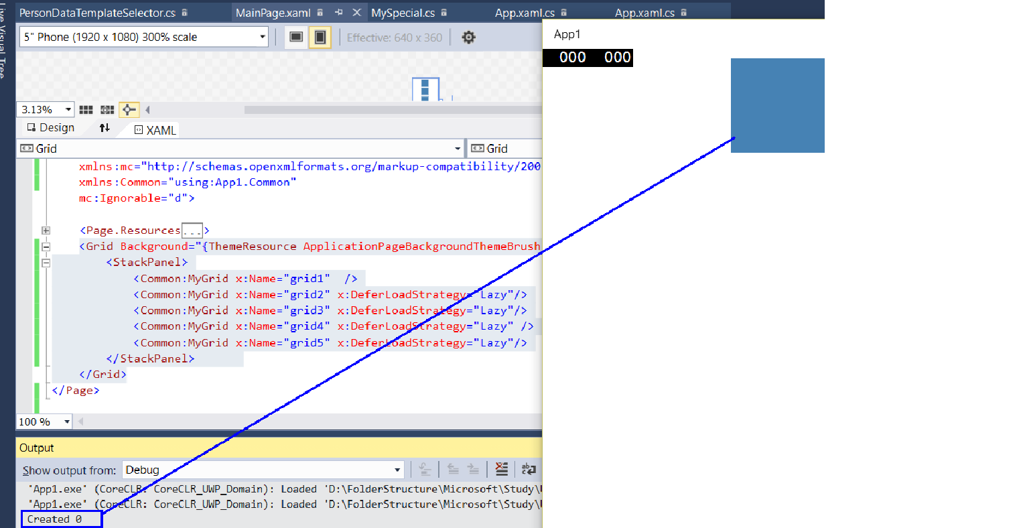Click the blue square in App1 window
This screenshot has height=528, width=1023.
[778, 105]
